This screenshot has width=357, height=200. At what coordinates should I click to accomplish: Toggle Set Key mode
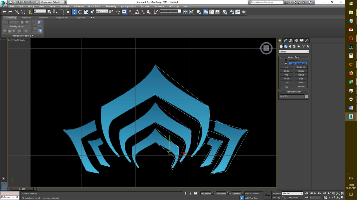click(x=276, y=197)
